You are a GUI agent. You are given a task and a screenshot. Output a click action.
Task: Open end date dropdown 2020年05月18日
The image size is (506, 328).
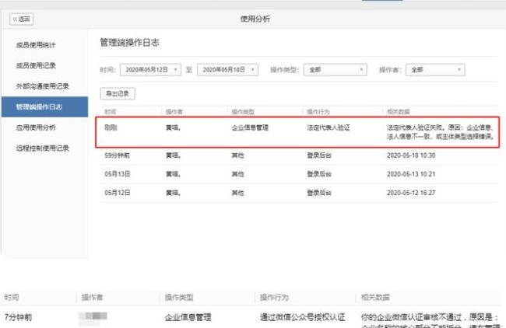pyautogui.click(x=227, y=70)
